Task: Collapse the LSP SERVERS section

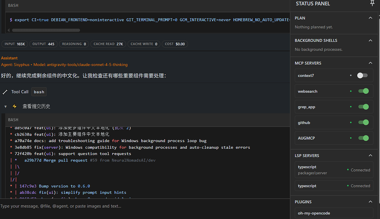Action: pyautogui.click(x=370, y=155)
